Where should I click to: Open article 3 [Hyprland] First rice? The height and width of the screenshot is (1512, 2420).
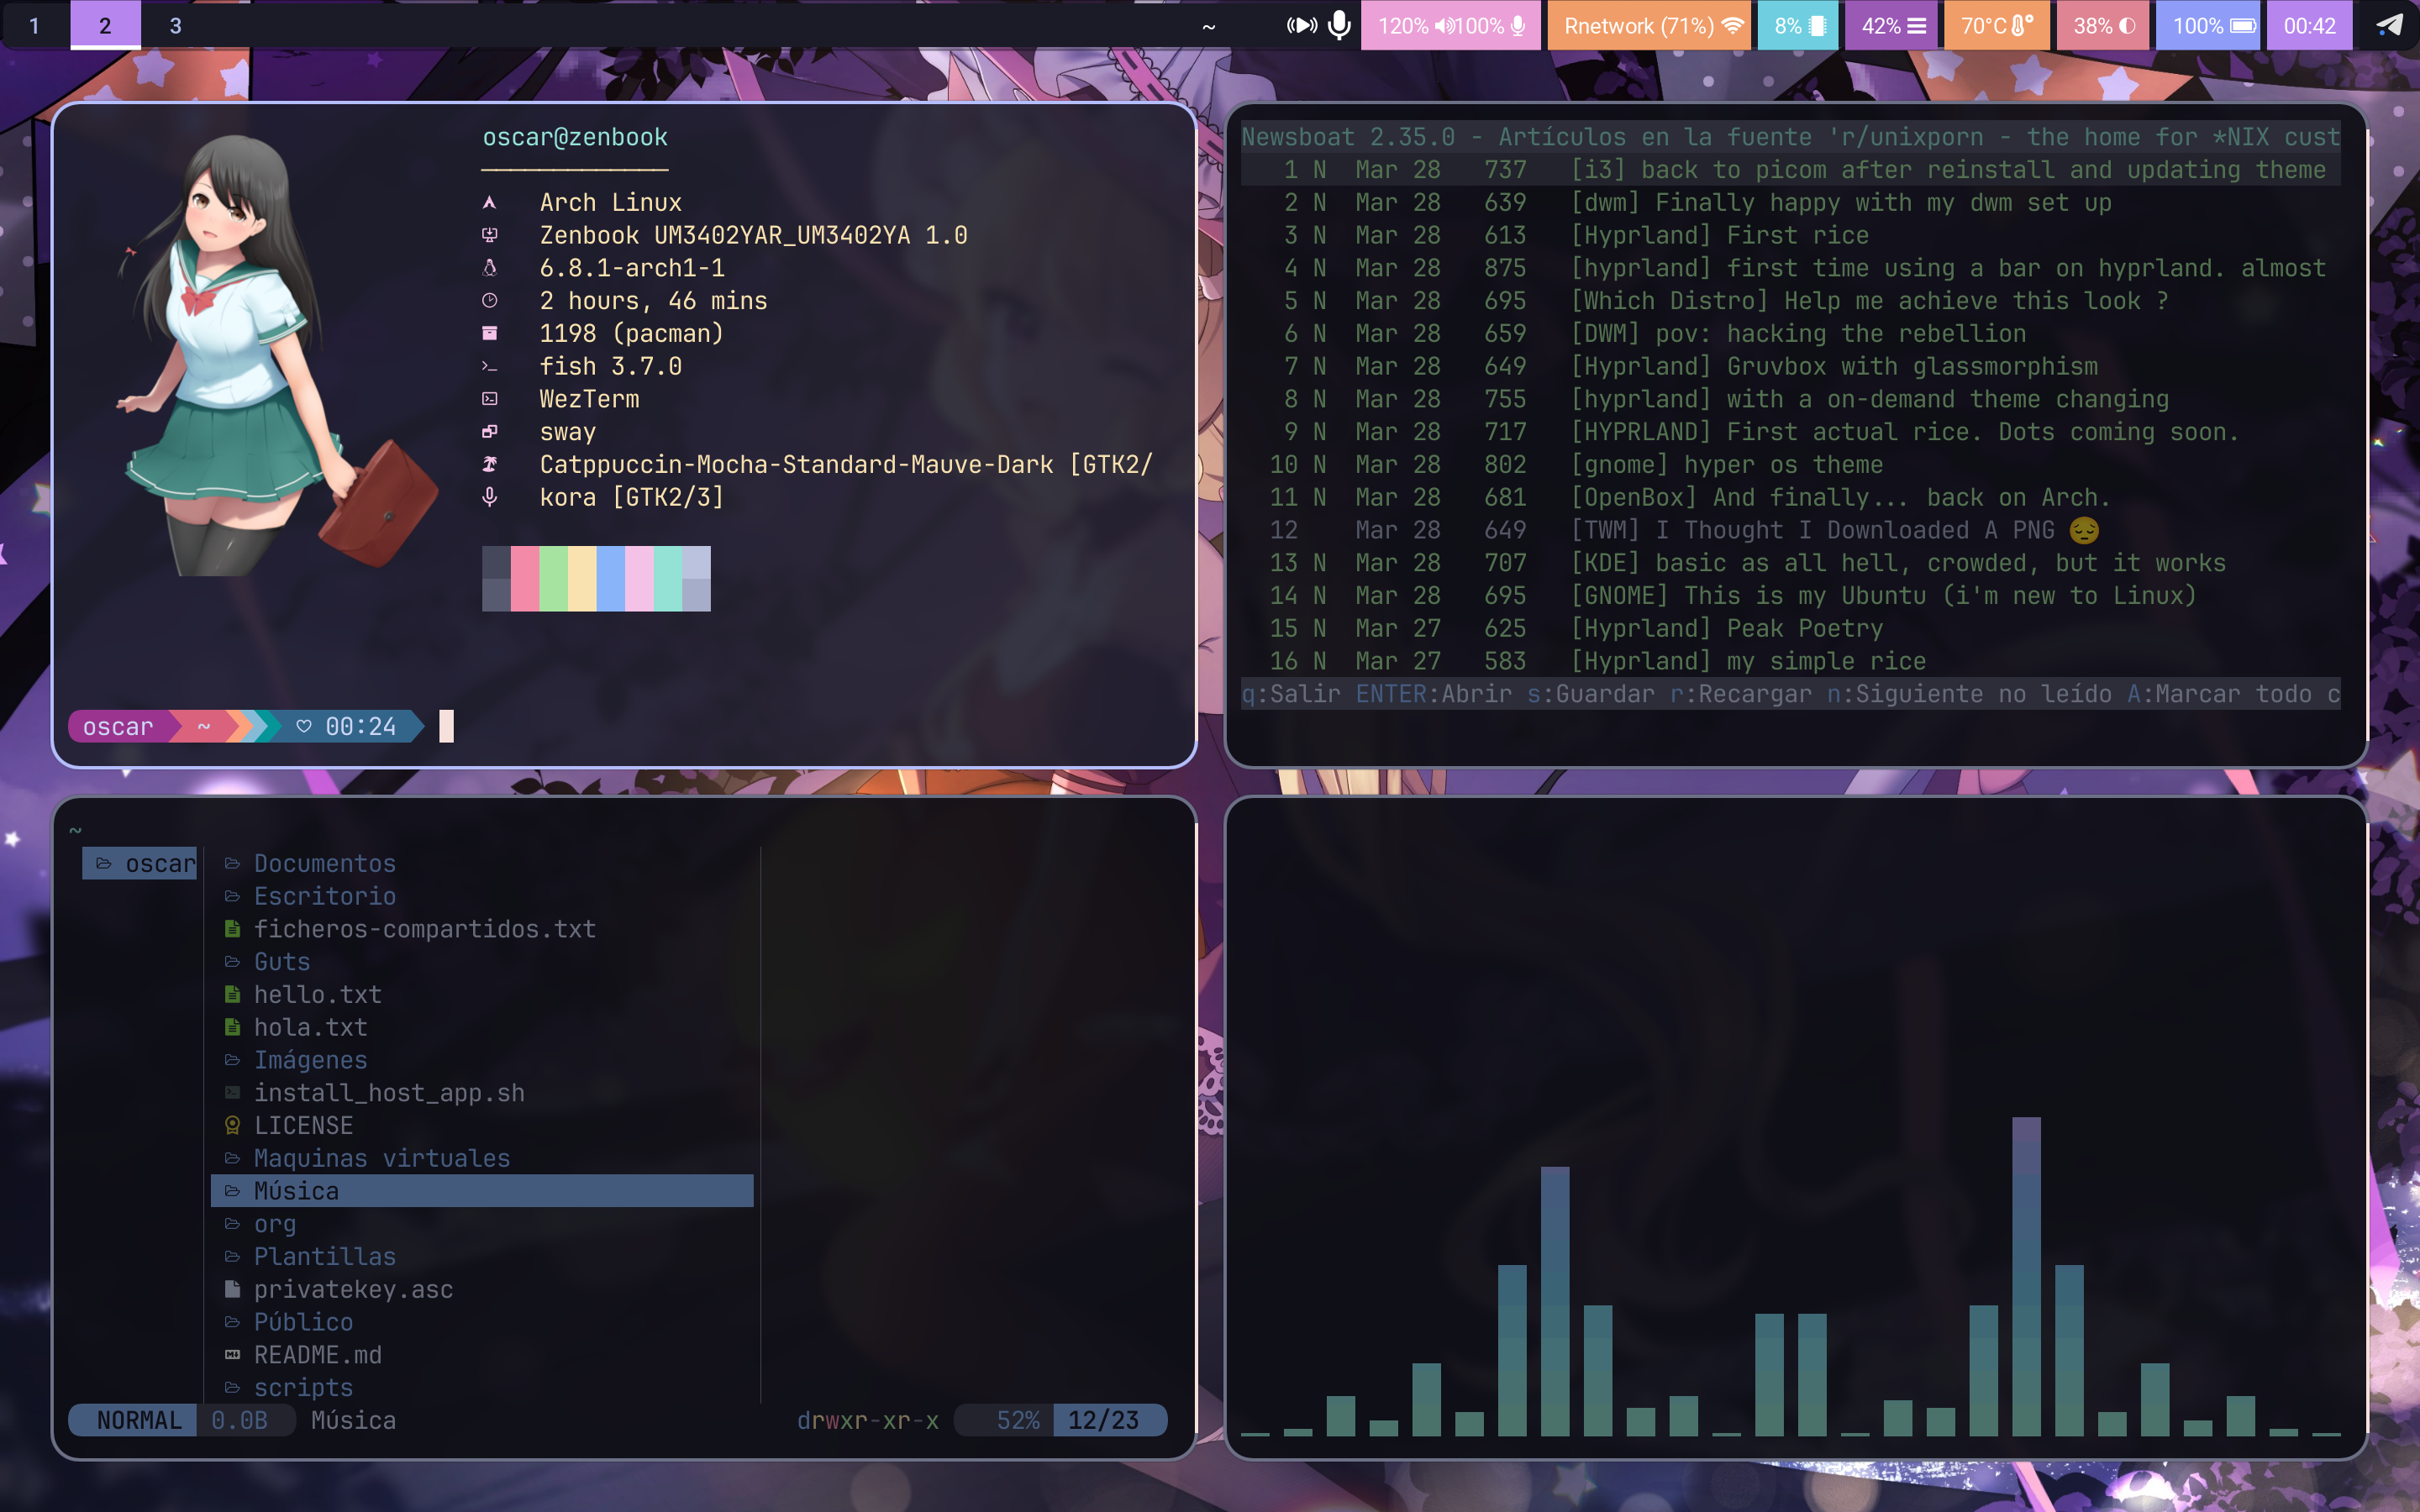point(1790,235)
